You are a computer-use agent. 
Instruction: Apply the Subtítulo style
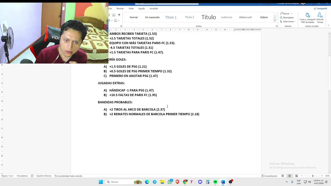tap(227, 17)
